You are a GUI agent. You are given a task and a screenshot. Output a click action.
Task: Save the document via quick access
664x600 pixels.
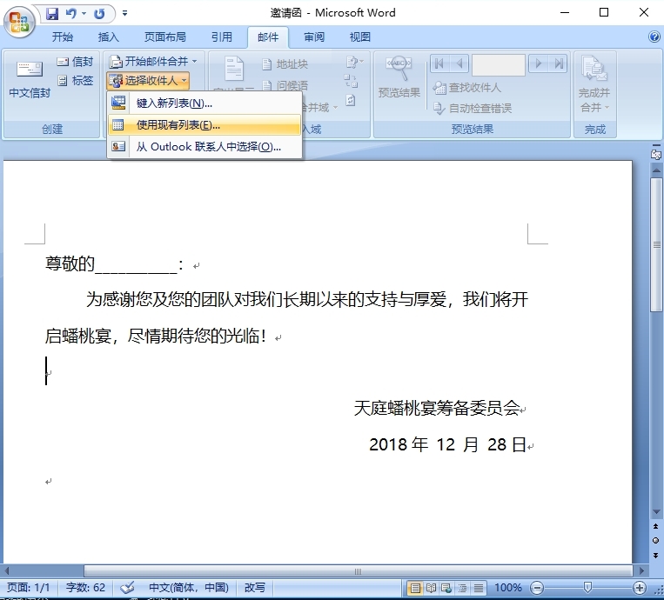pyautogui.click(x=52, y=14)
